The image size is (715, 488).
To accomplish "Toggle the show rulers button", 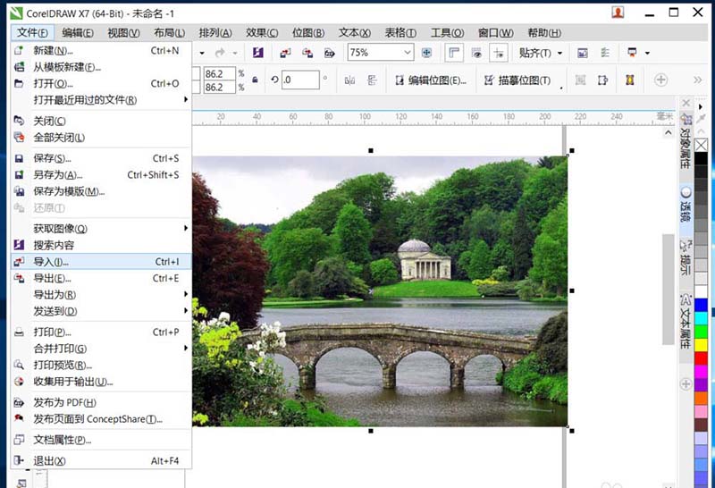I will [453, 53].
